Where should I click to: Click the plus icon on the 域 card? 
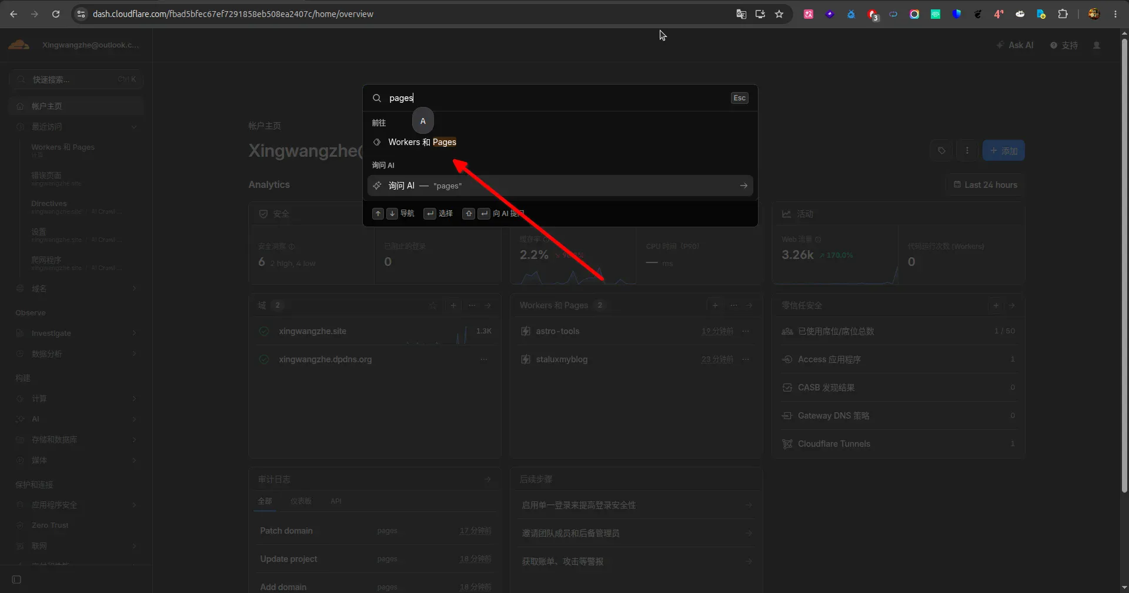tap(453, 305)
